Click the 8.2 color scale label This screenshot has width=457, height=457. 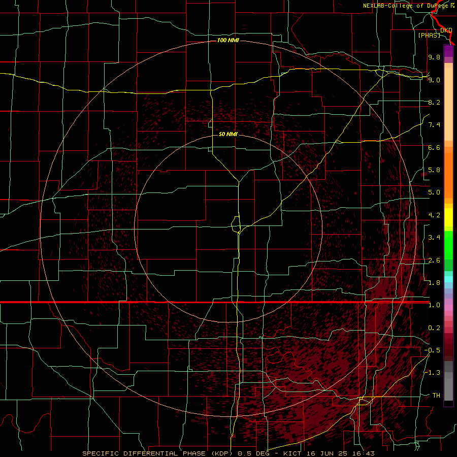click(x=434, y=102)
